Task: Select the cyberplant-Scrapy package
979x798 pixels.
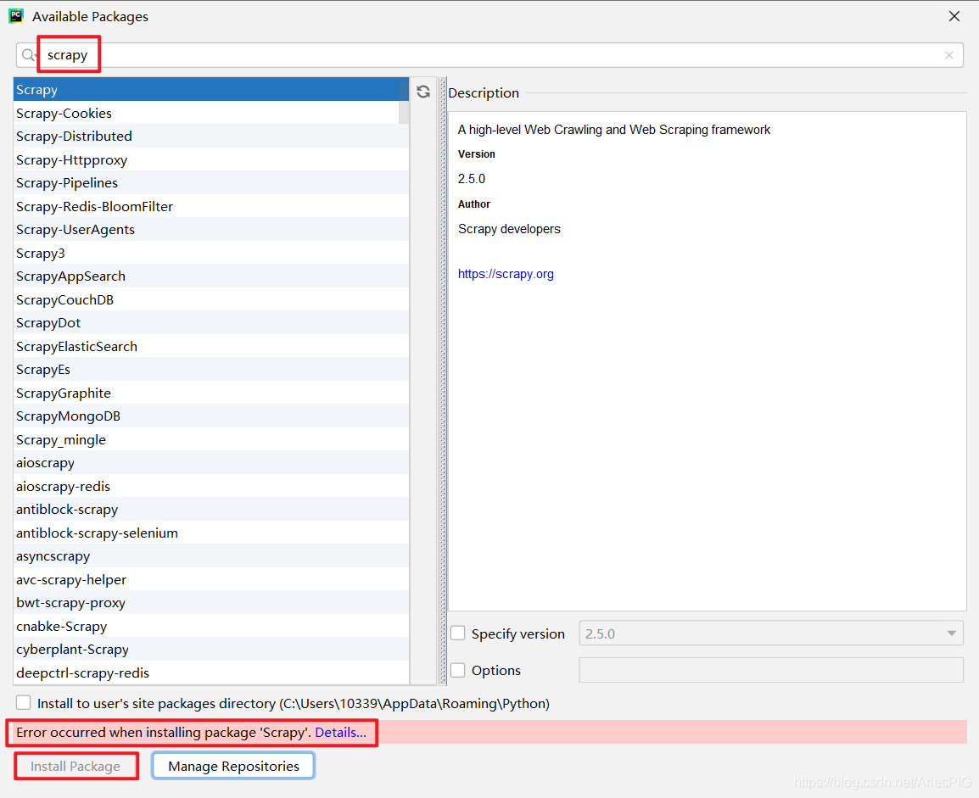Action: coord(211,649)
